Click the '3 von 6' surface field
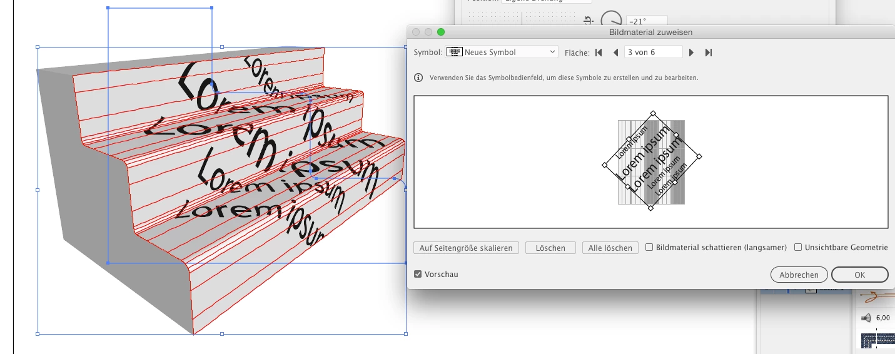 pyautogui.click(x=653, y=52)
